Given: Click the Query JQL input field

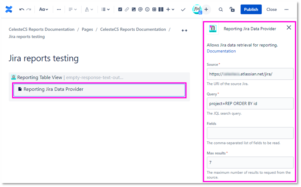Looking at the screenshot, I should [x=250, y=103].
